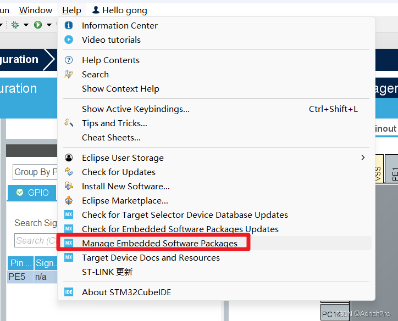Click the VSS pin on the chip view
Image resolution: width=398 pixels, height=321 pixels.
click(379, 169)
